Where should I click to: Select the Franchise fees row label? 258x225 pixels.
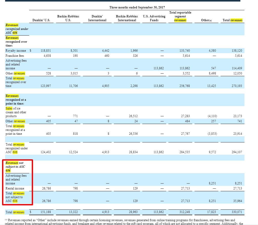click(x=15, y=56)
